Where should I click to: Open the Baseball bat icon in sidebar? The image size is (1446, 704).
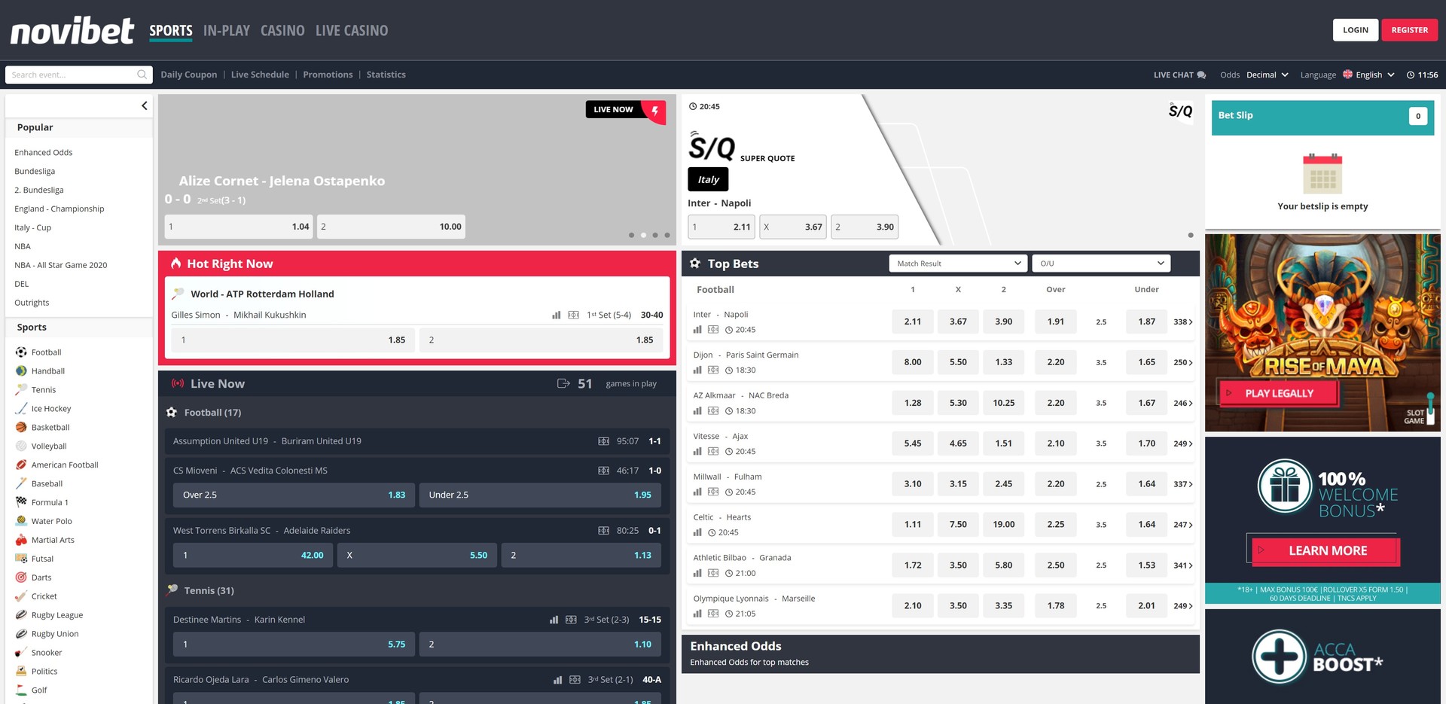tap(21, 484)
